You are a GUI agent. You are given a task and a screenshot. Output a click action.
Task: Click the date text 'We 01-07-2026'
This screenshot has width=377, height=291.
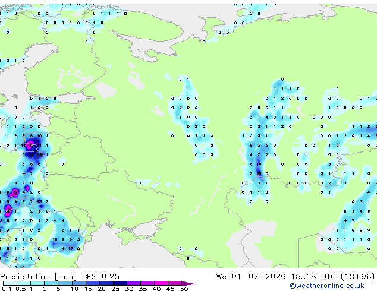pos(251,276)
